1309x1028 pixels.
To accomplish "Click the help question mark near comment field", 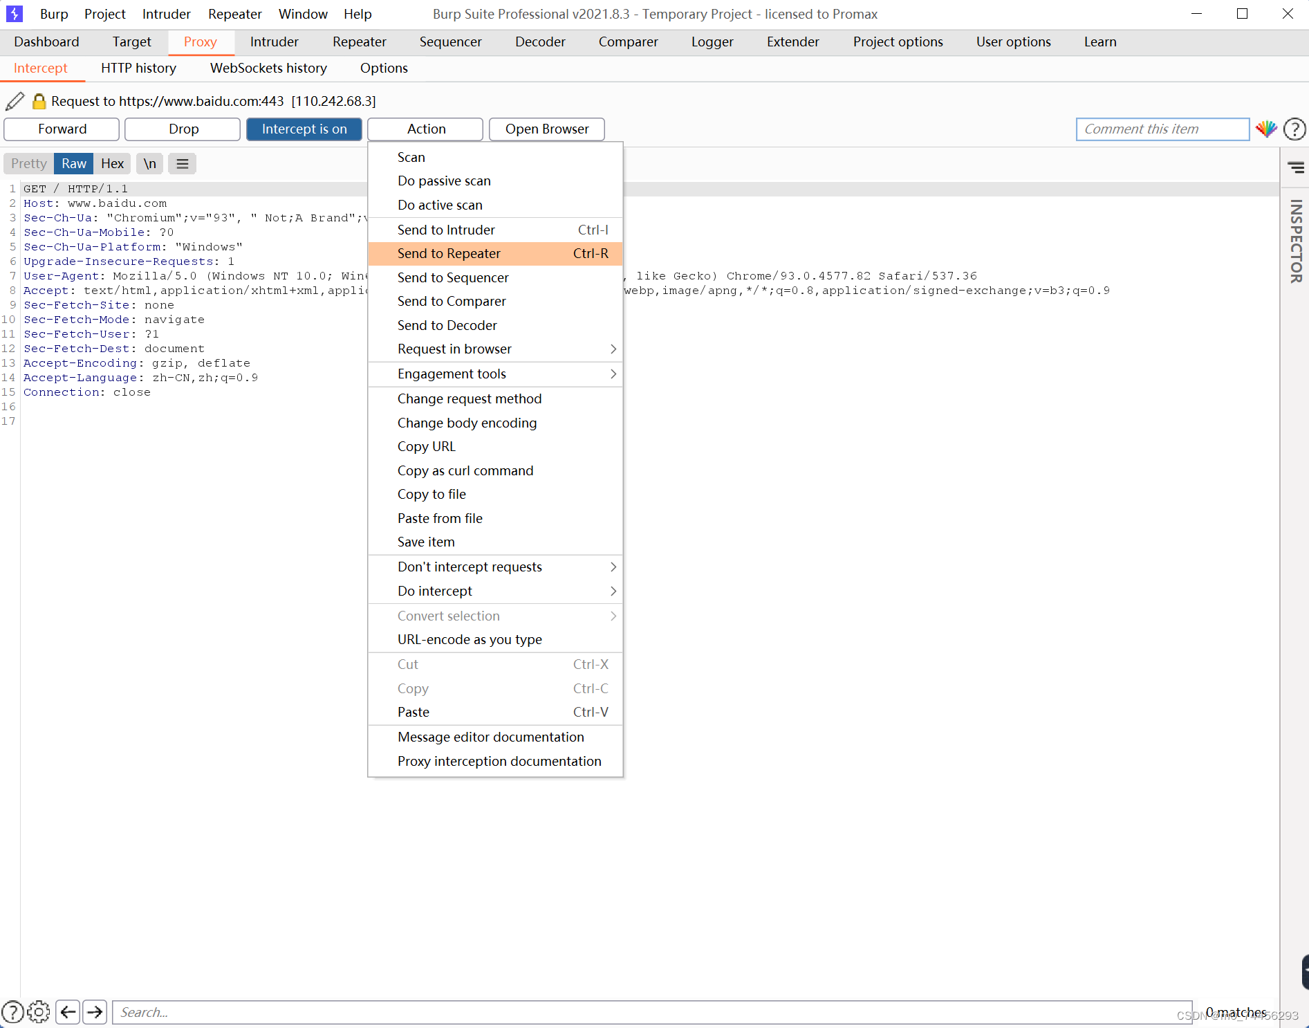I will pos(1294,129).
